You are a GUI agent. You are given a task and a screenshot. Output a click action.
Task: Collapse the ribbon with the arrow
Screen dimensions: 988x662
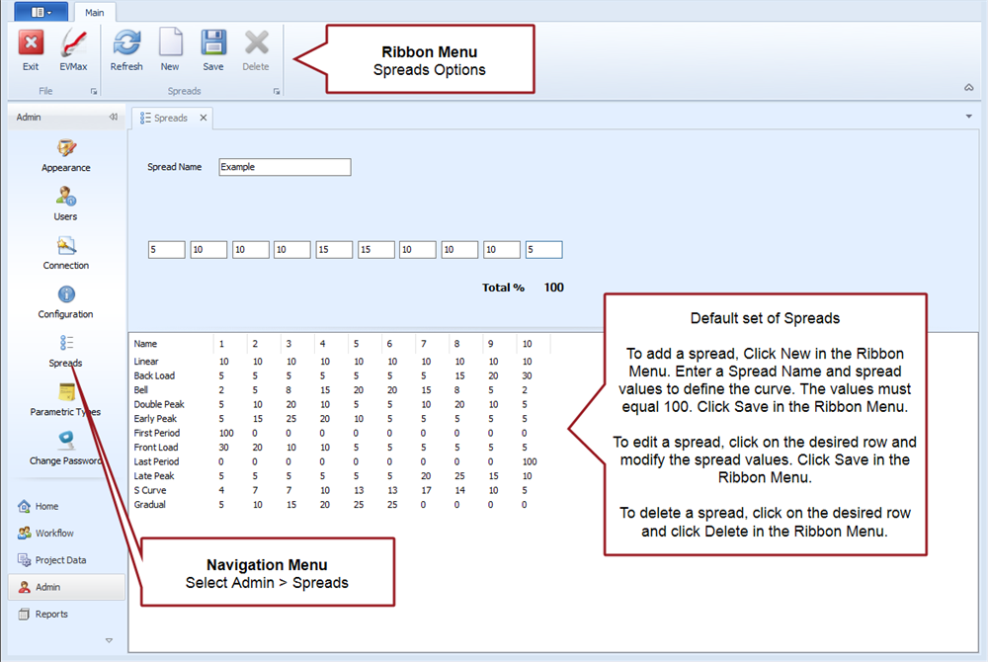coord(969,88)
